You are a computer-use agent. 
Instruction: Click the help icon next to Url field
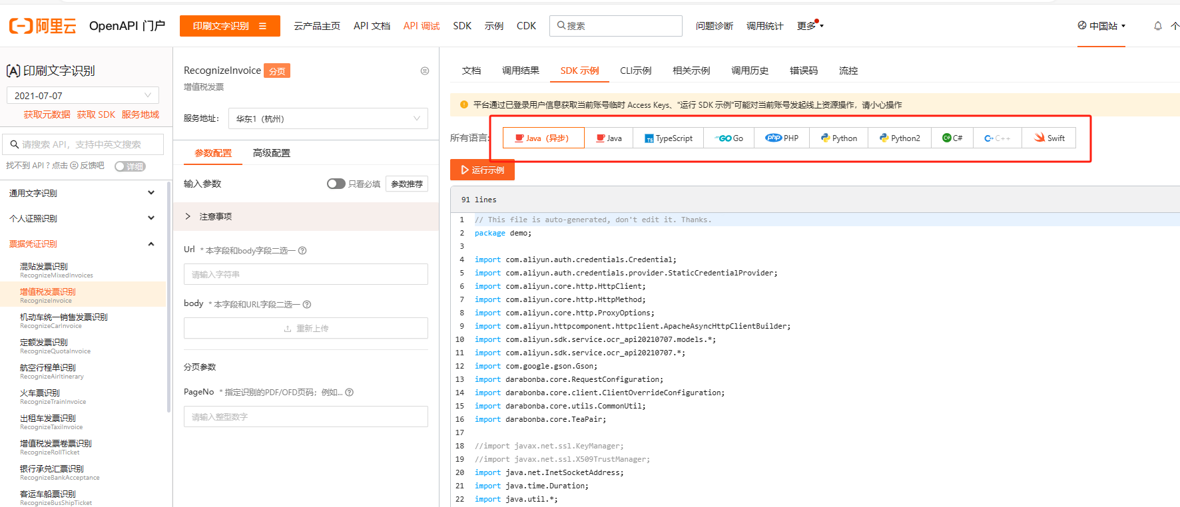302,251
